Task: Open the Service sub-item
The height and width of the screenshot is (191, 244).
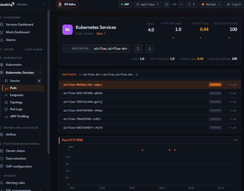Action: 15,81
